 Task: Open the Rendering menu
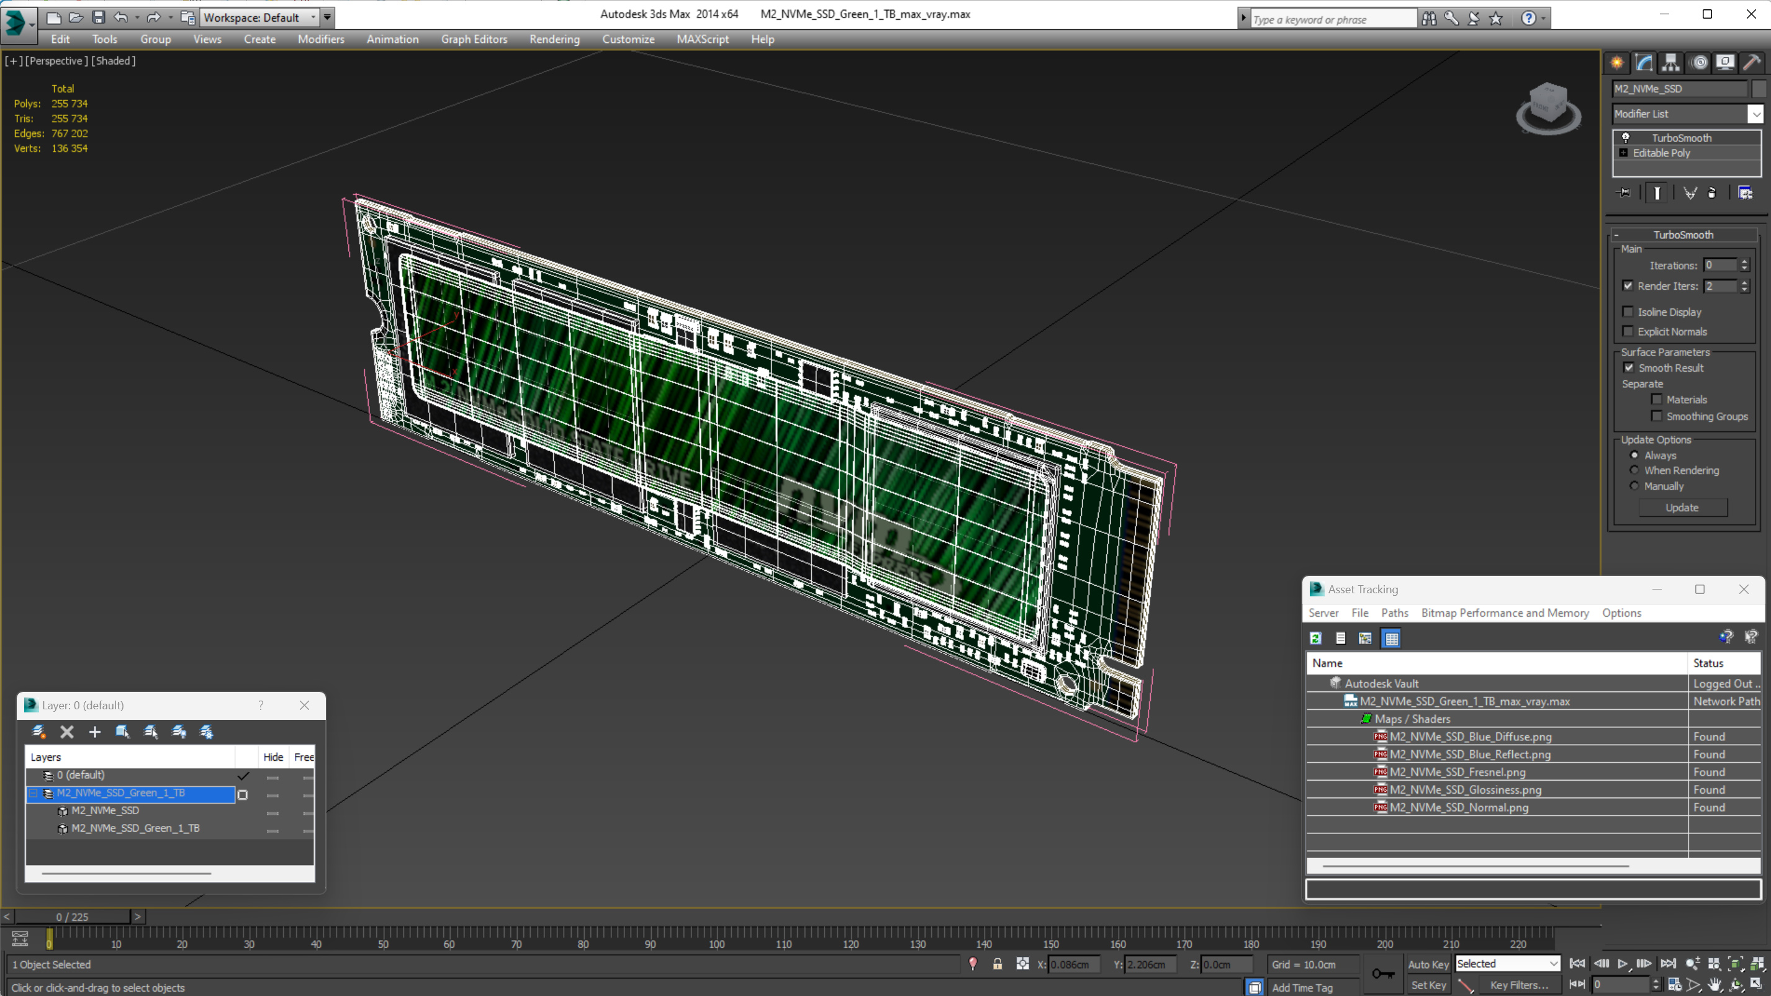click(554, 39)
